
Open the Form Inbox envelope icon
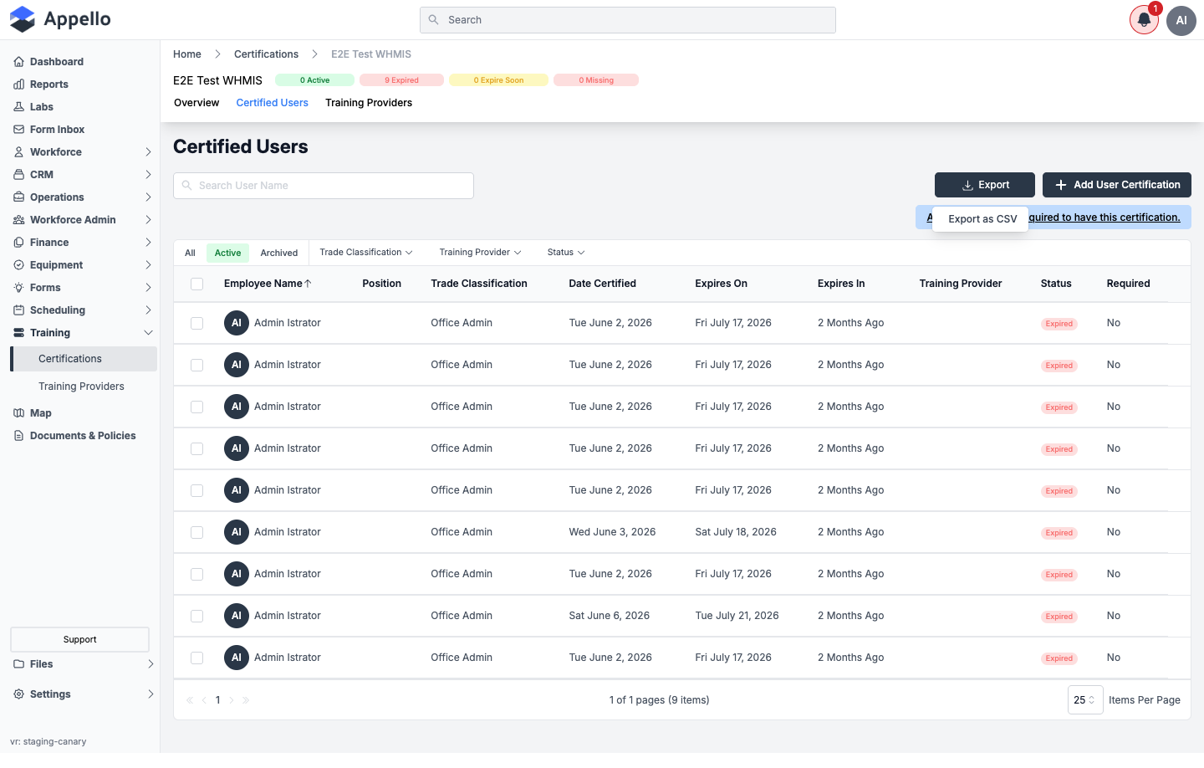click(18, 130)
